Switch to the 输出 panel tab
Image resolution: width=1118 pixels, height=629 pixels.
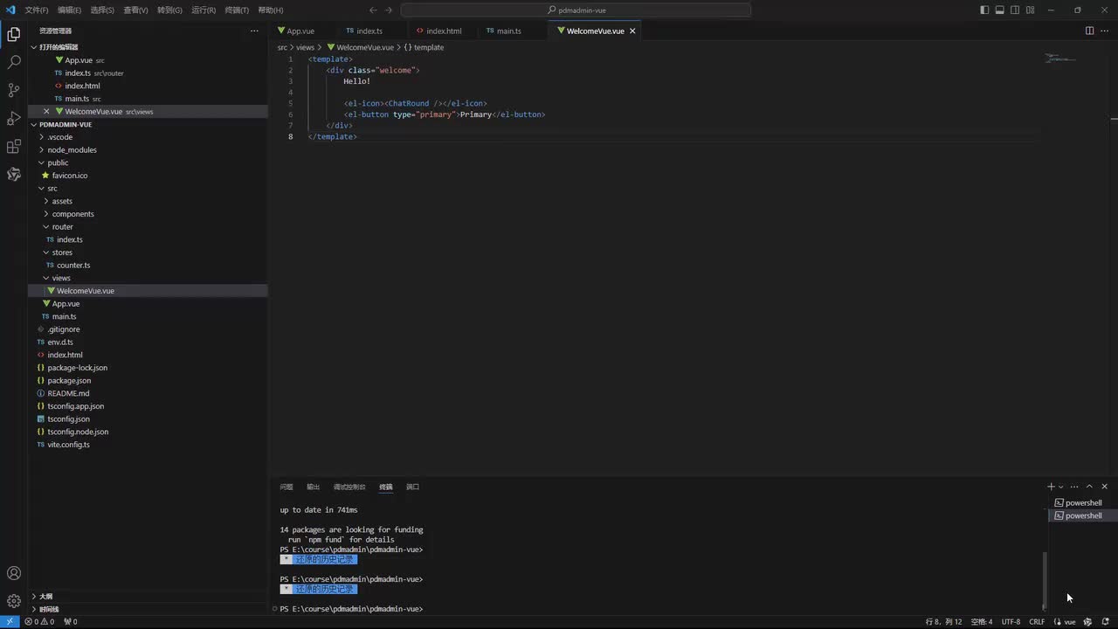313,487
